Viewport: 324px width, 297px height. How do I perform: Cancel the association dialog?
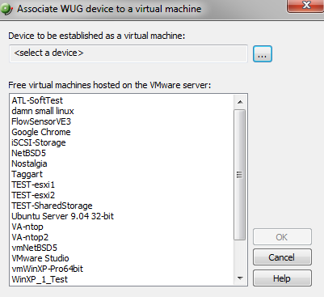[282, 257]
